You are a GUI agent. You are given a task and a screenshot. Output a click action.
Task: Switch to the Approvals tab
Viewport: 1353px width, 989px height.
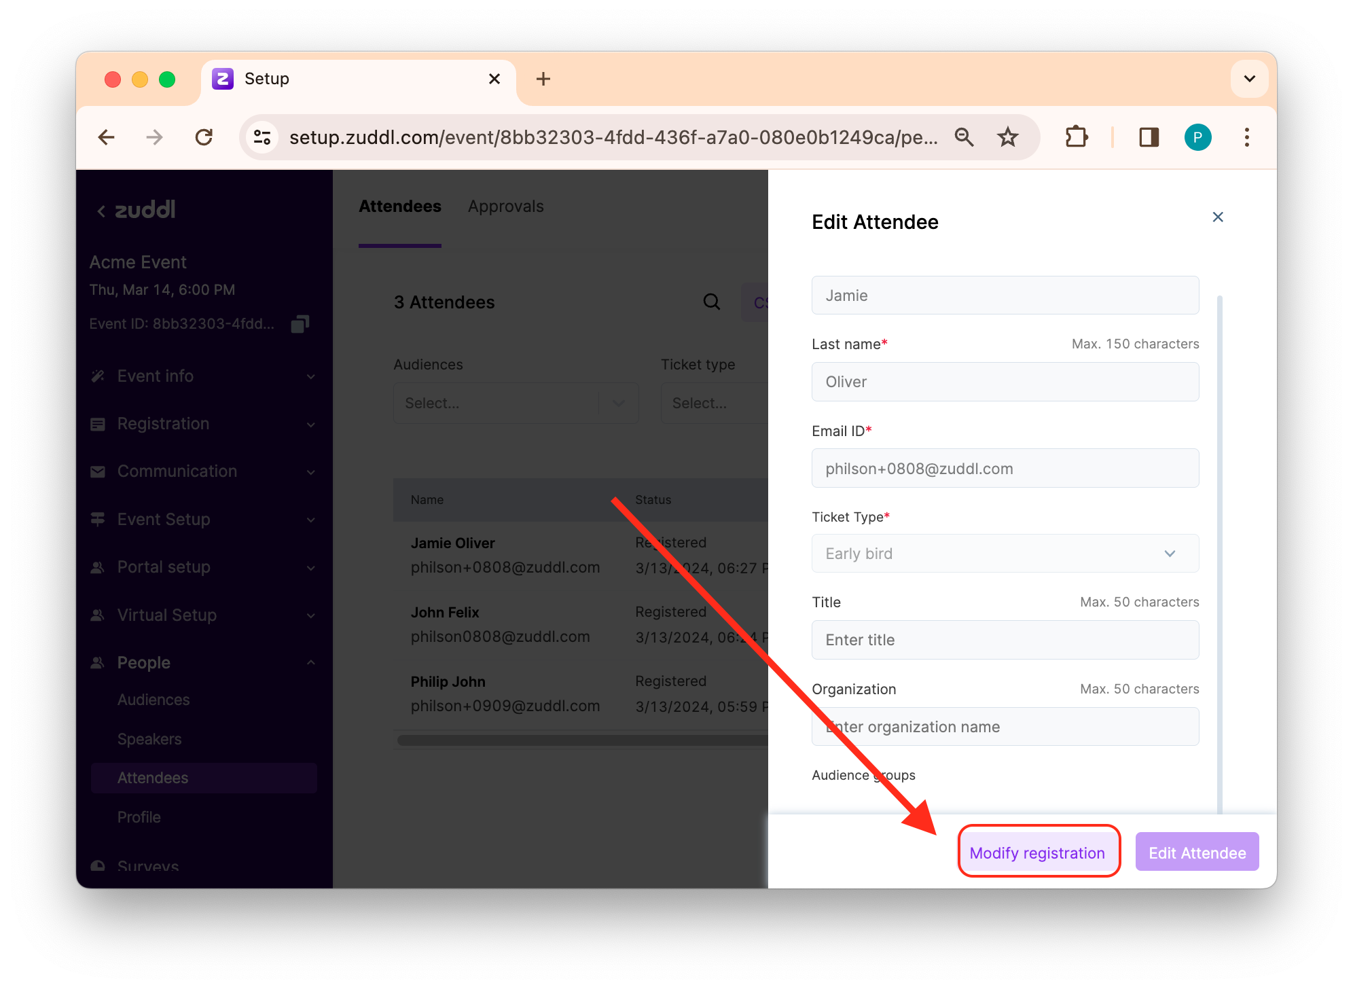pos(505,206)
